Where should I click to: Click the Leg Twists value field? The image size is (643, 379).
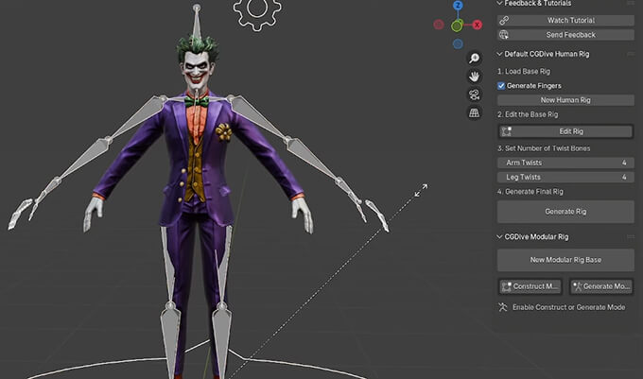pos(565,178)
